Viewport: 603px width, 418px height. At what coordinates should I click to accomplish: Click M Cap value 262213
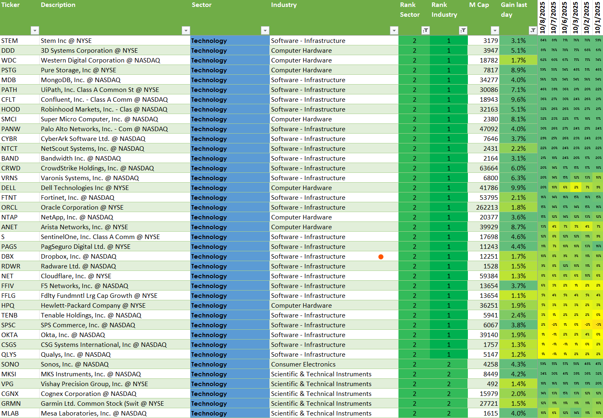point(483,207)
